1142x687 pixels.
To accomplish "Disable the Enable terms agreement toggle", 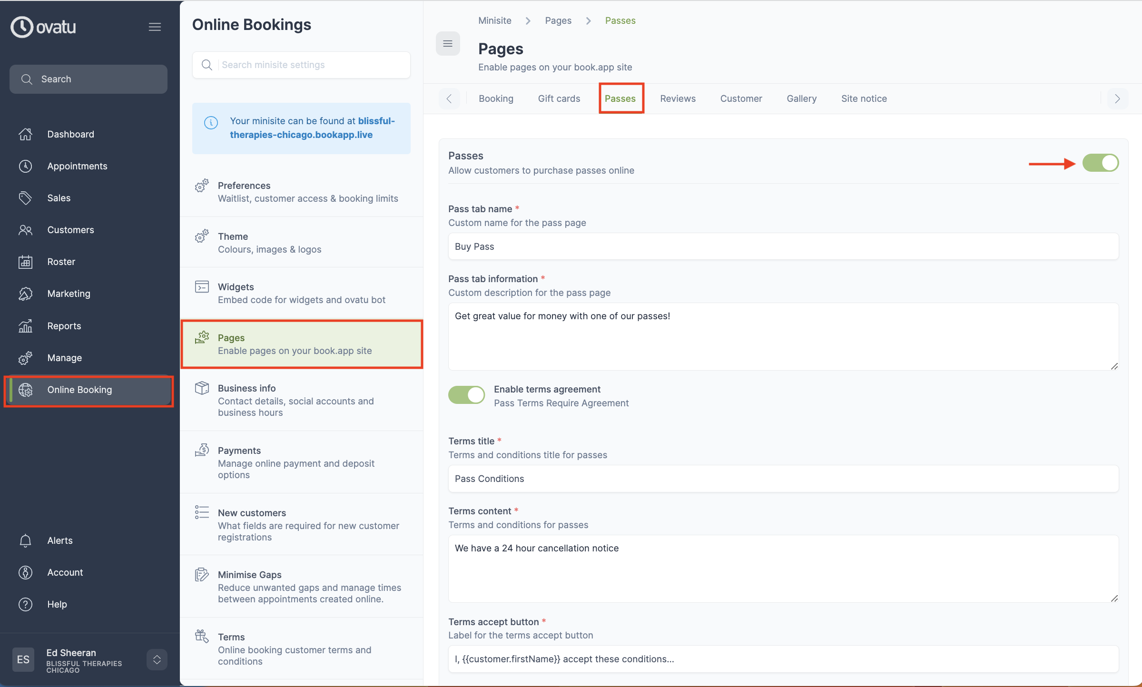I will [x=466, y=395].
